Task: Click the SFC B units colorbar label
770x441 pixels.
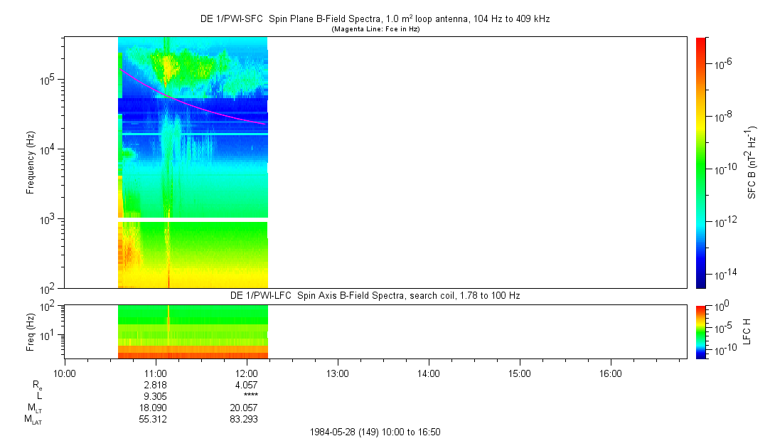Action: tap(752, 162)
